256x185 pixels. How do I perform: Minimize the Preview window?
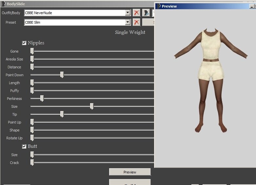(x=252, y=6)
